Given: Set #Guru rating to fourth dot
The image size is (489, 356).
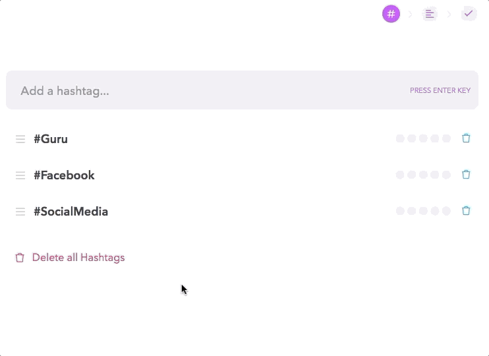Looking at the screenshot, I should (435, 138).
